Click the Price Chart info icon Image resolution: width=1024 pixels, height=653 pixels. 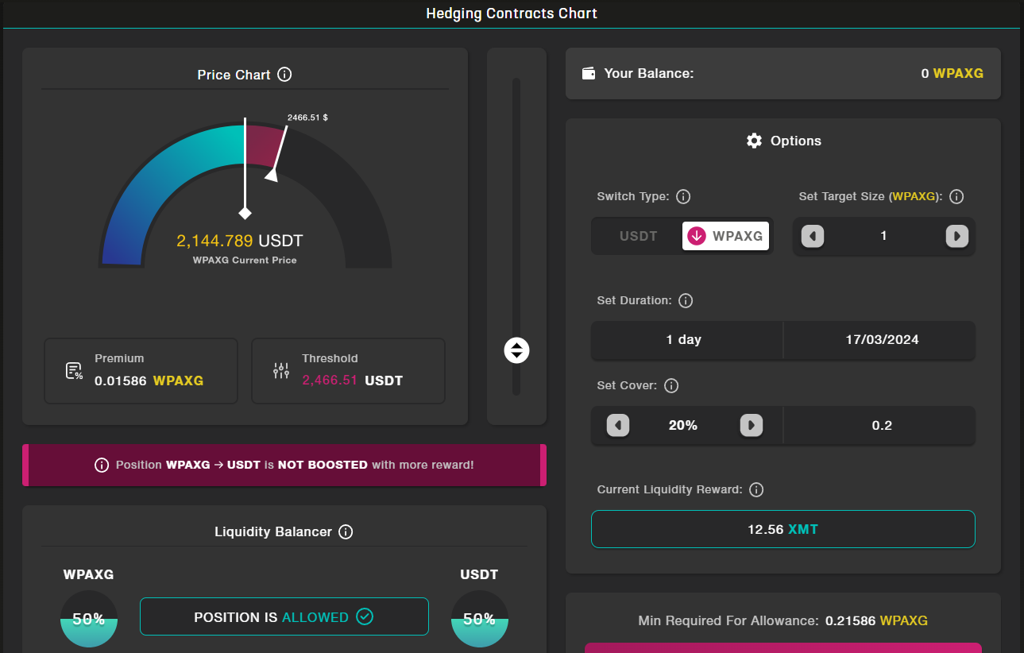pyautogui.click(x=284, y=75)
